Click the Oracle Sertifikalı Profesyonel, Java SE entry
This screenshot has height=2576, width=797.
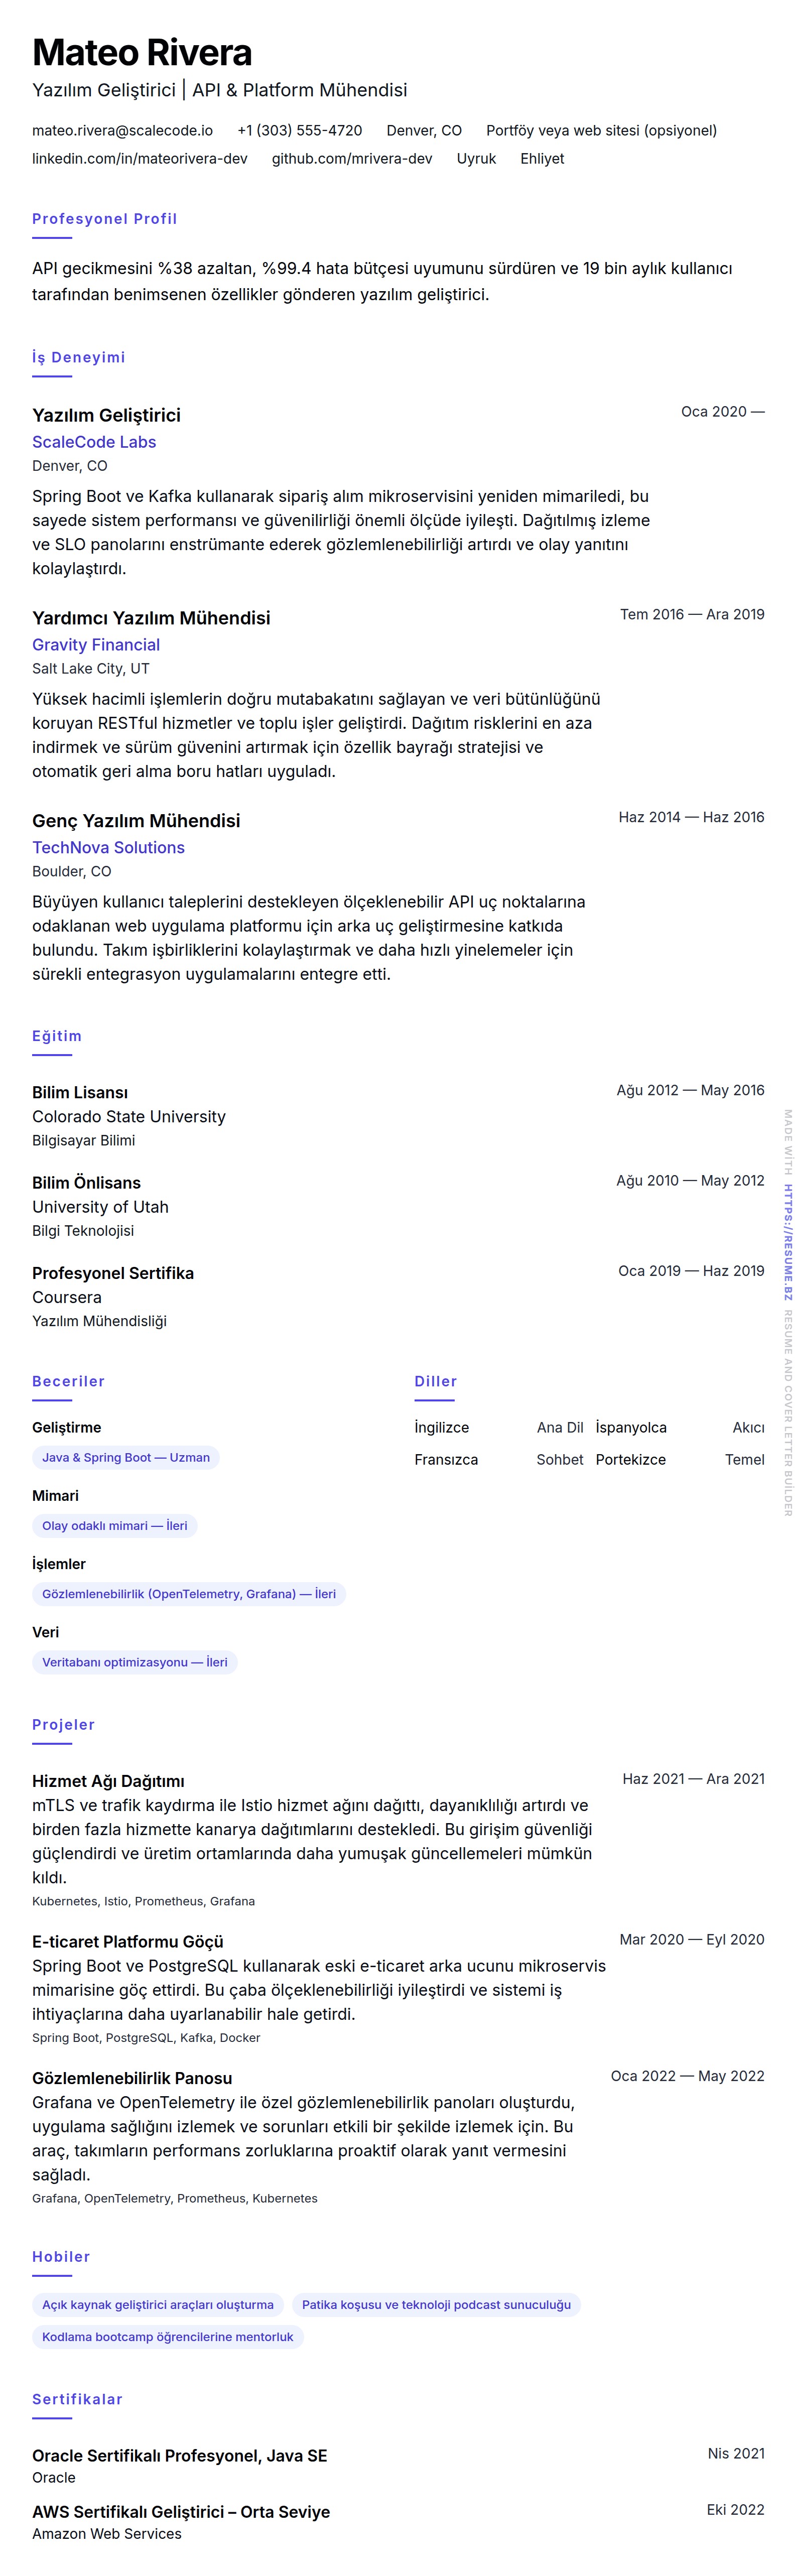pyautogui.click(x=180, y=2455)
